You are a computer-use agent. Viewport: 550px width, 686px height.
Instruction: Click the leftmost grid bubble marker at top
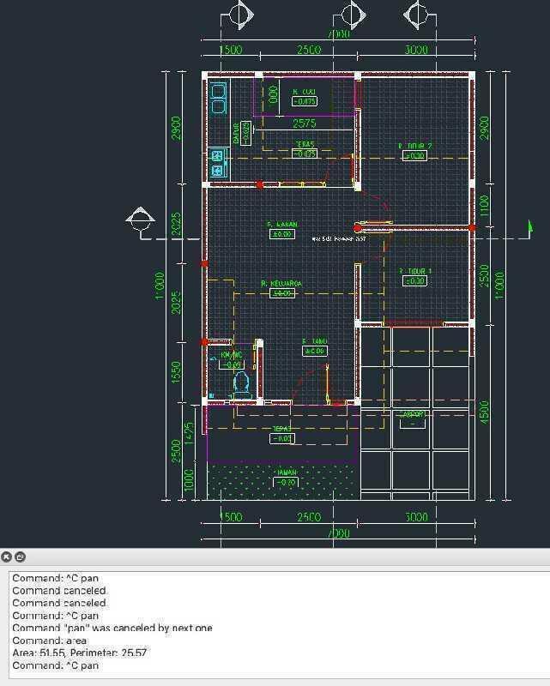[x=239, y=15]
